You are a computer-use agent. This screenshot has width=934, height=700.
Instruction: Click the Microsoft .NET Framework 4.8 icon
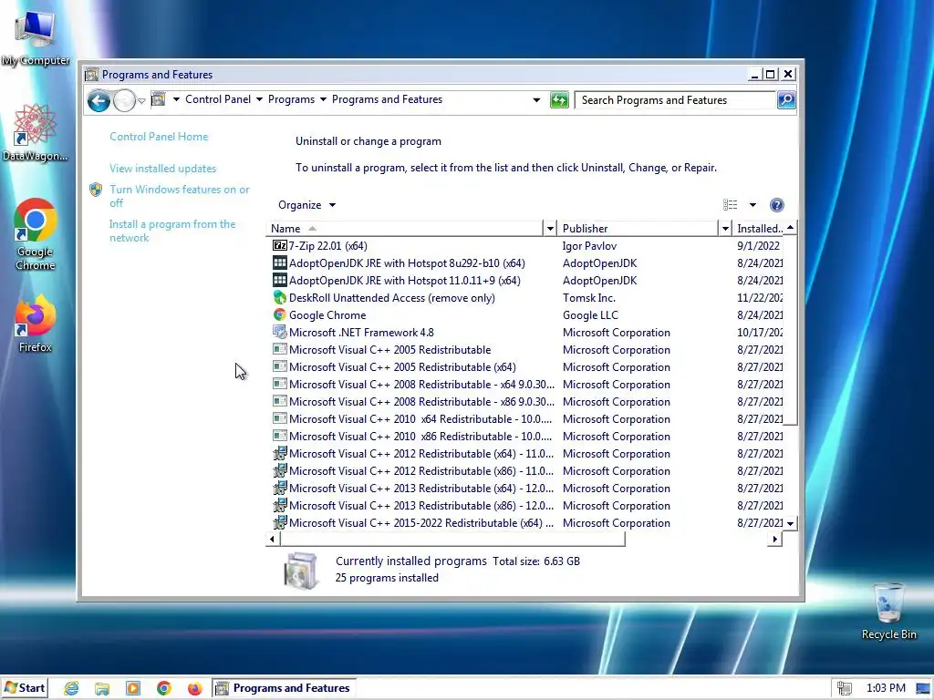[279, 332]
